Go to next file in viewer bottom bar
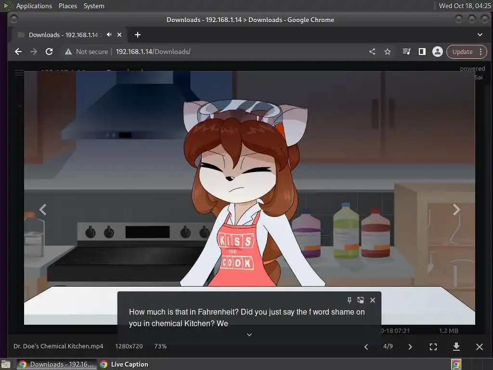Screen dimensions: 493x370 [410, 347]
